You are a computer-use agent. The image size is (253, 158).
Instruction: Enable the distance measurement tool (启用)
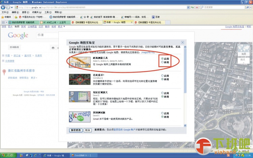coord(162,59)
